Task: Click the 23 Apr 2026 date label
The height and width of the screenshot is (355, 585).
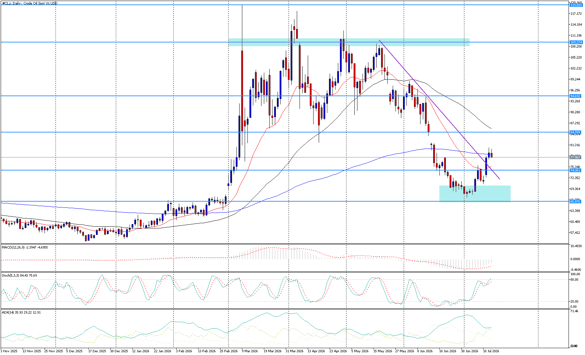Action: click(338, 351)
